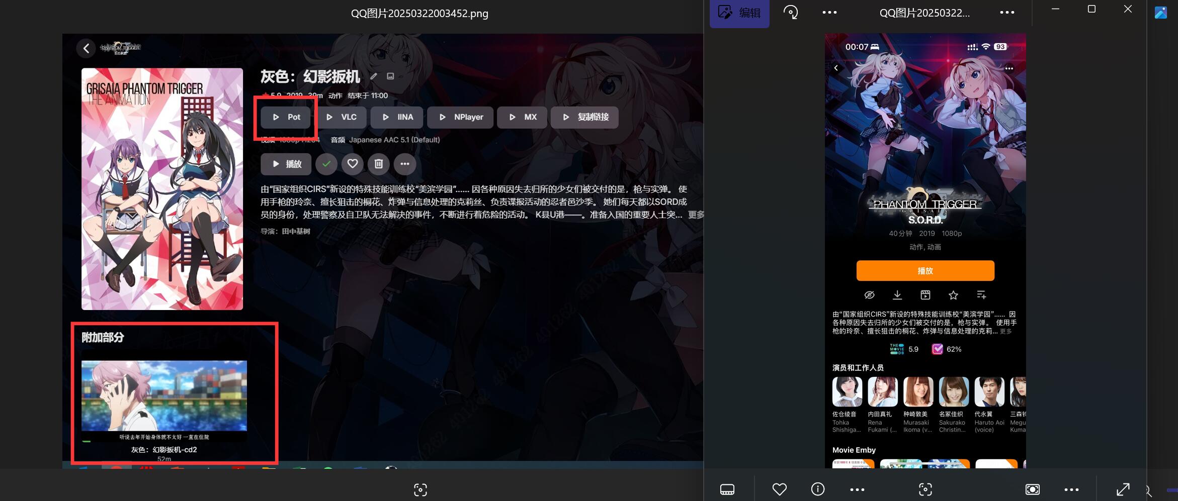Delete the movie with the trash icon
This screenshot has height=501, width=1178.
[379, 164]
